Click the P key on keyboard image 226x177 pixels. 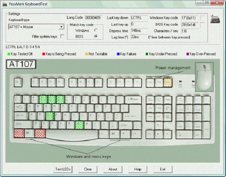click(107, 108)
